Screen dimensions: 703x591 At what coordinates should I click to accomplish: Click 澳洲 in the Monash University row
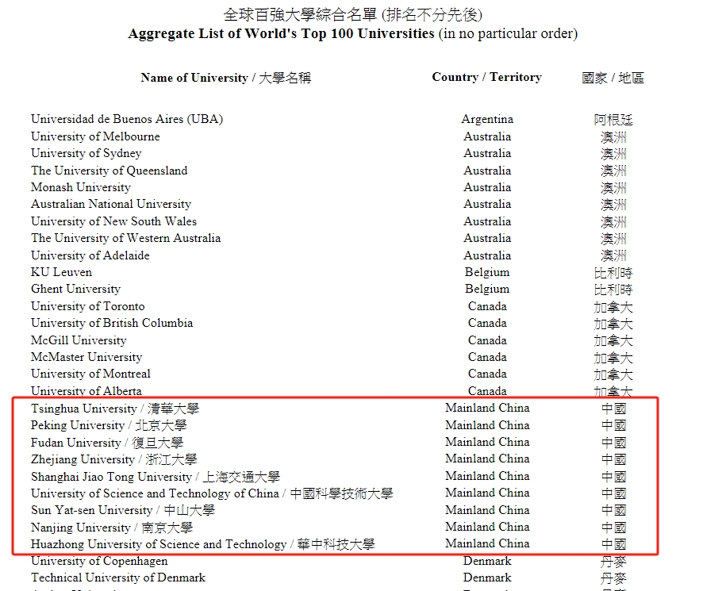613,188
